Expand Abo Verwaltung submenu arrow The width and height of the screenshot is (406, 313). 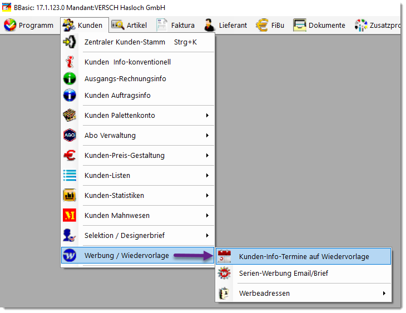coord(207,135)
